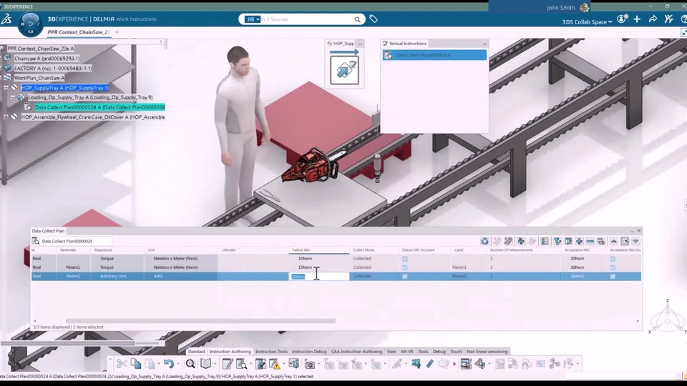Click the large arrow operation icon in HOP_Supp panel
Viewport: 687px width, 386px height.
point(344,70)
